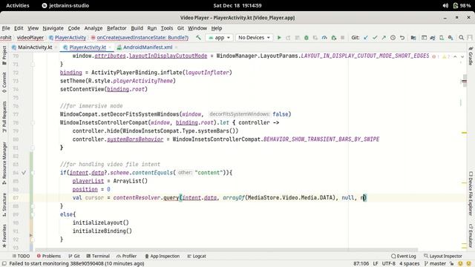Open the Layout Inspector
Screen dimensions: 475x267
coord(443,256)
